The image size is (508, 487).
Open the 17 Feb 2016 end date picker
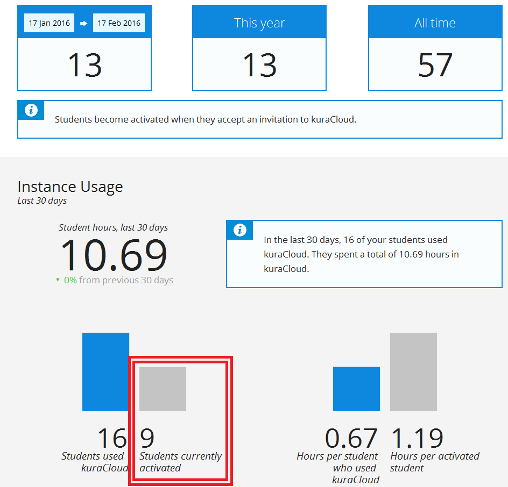point(119,23)
